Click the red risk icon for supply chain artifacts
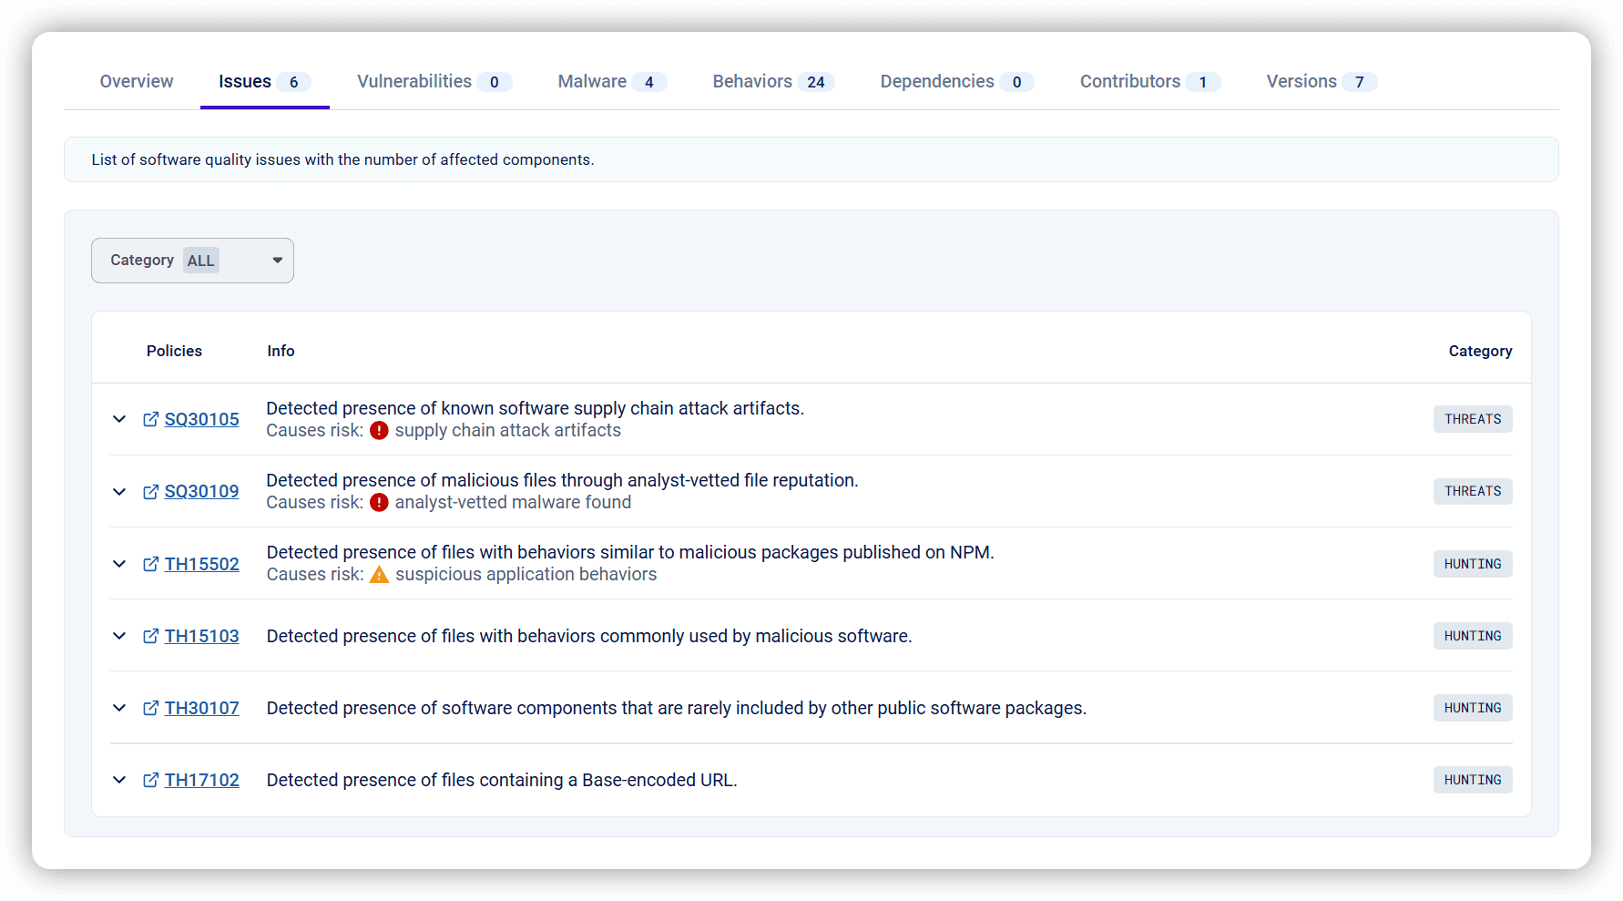 pos(379,430)
